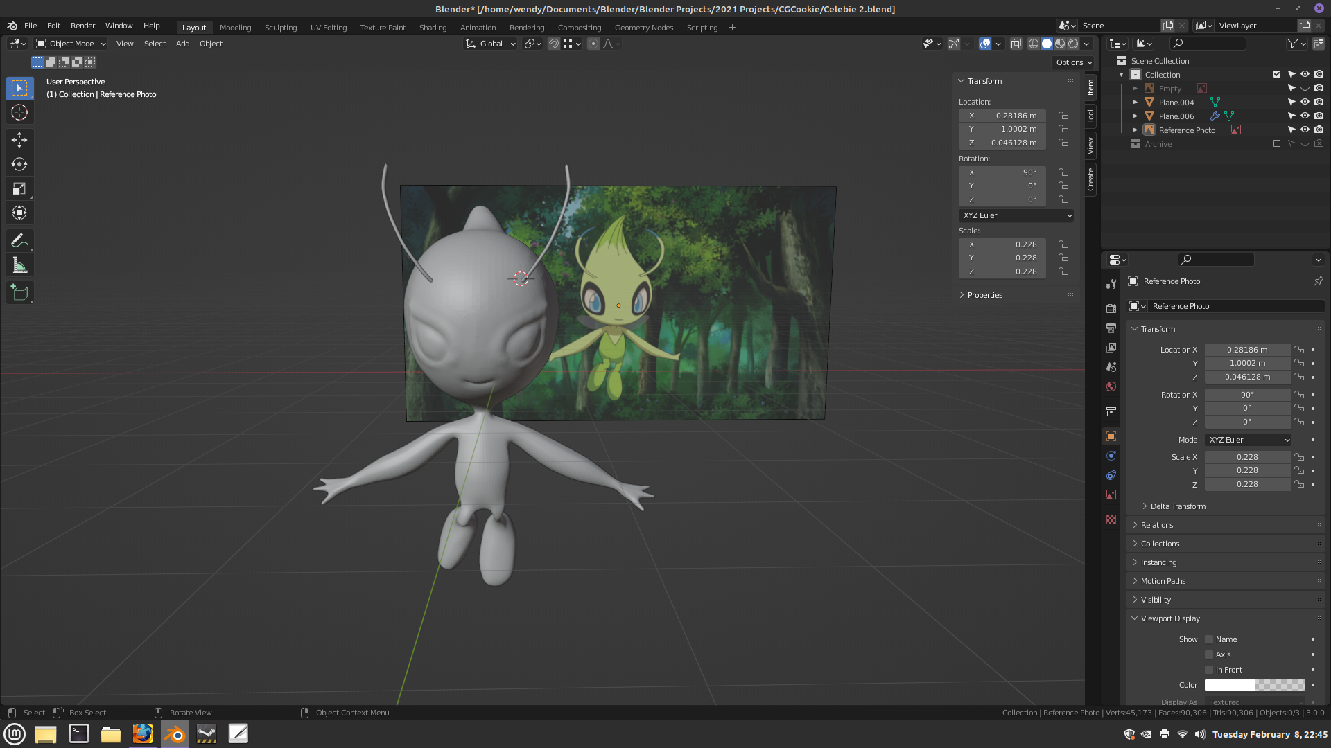Switch to Material Preview shading mode
The width and height of the screenshot is (1331, 748).
pos(1060,44)
